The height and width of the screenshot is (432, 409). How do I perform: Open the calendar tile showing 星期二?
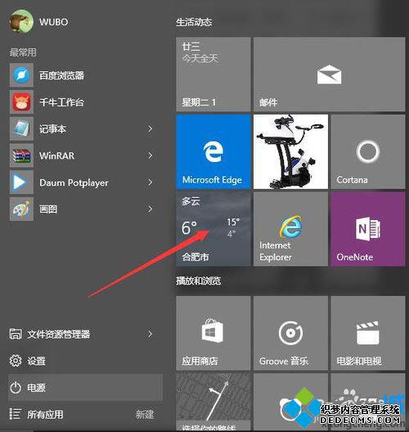(213, 74)
